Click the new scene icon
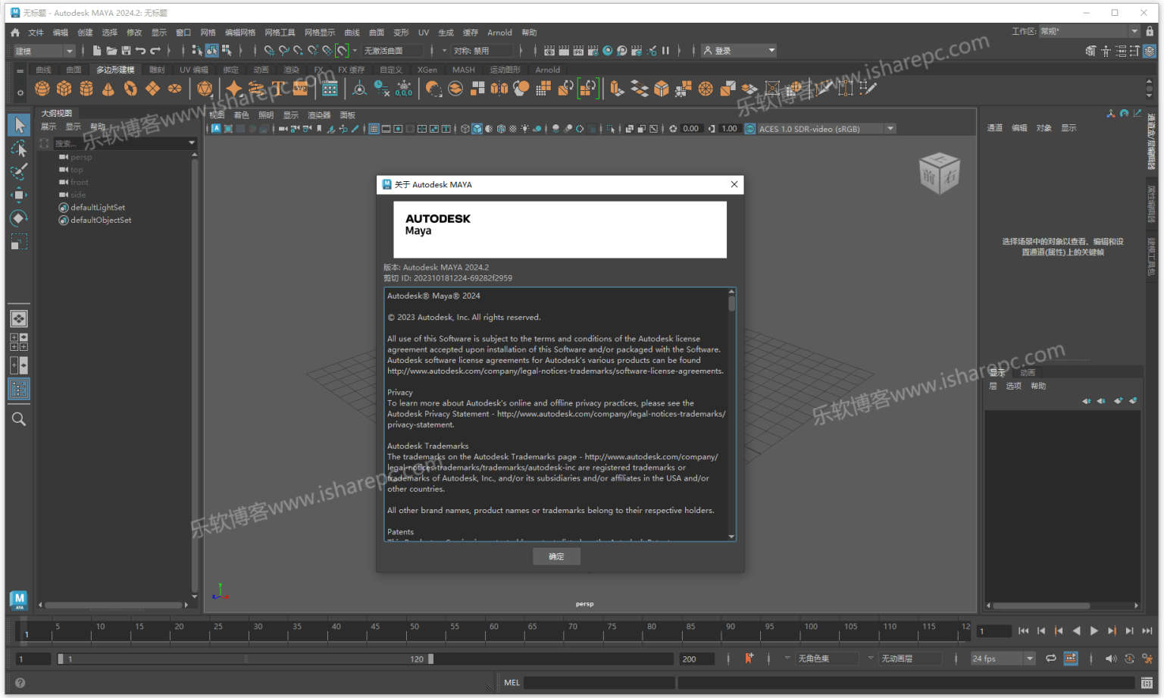The height and width of the screenshot is (698, 1164). pyautogui.click(x=97, y=51)
